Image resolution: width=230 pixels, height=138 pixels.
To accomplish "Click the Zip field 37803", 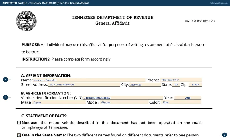I will [x=195, y=84].
